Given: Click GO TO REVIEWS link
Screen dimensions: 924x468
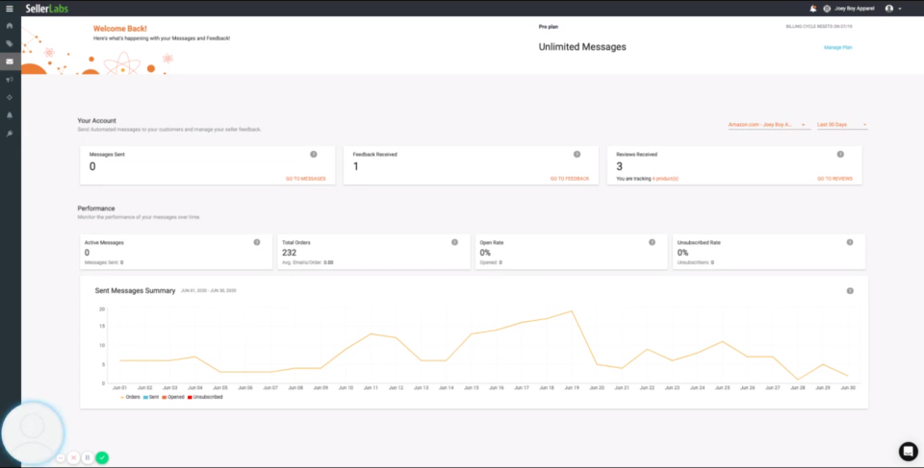Looking at the screenshot, I should click(835, 179).
